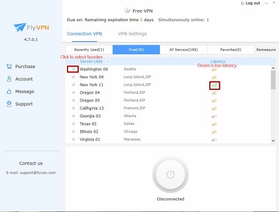Switch to the Connection VPN tab
Image resolution: width=279 pixels, height=212 pixels.
click(x=84, y=34)
